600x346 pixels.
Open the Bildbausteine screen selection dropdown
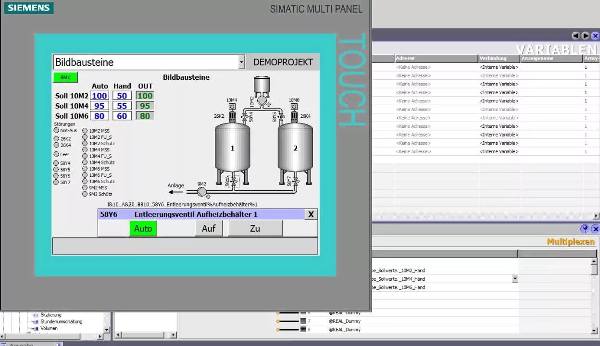pos(242,62)
